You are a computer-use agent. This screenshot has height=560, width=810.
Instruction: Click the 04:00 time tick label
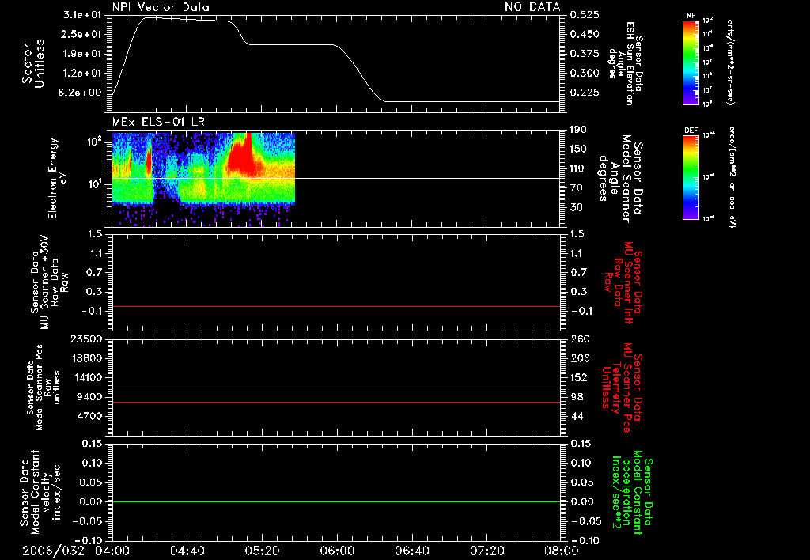point(112,551)
